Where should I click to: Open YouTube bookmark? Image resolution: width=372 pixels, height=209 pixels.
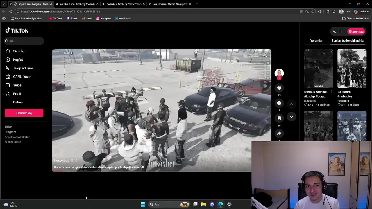(x=56, y=19)
